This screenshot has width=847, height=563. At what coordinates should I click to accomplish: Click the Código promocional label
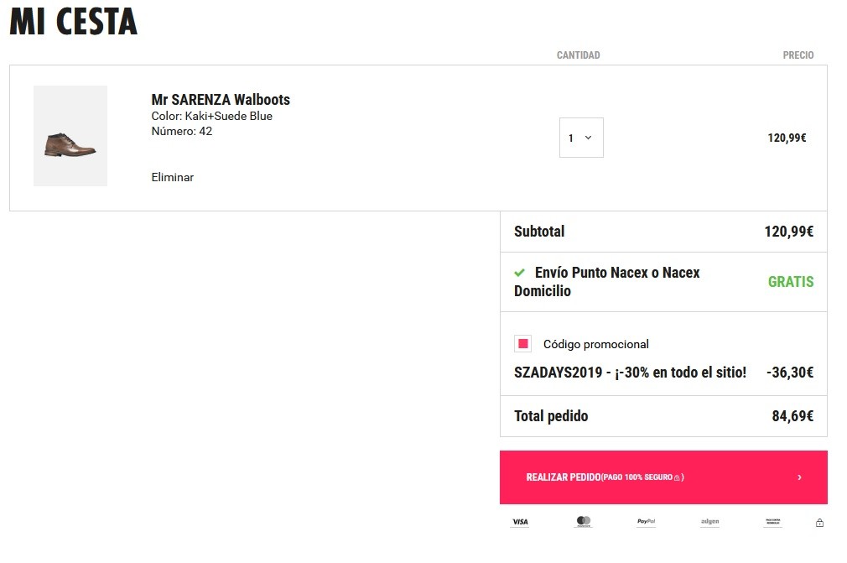(596, 344)
